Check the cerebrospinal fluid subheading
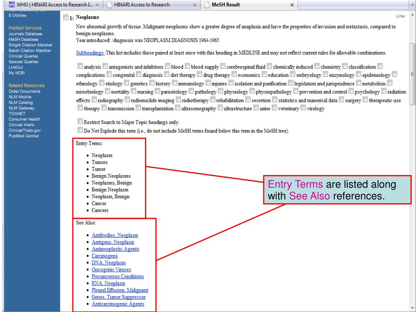This screenshot has width=416, height=312. (223, 66)
